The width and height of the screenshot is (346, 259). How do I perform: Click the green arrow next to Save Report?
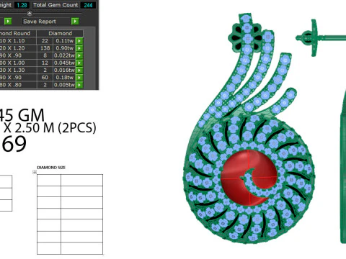pyautogui.click(x=75, y=22)
